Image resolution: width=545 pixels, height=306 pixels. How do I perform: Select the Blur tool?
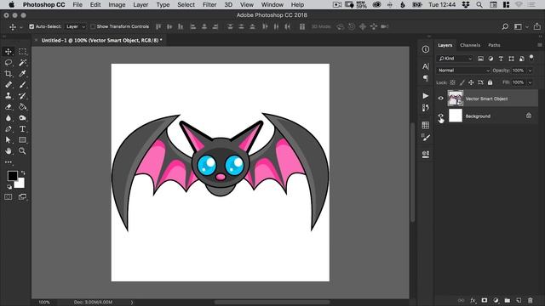(9, 118)
